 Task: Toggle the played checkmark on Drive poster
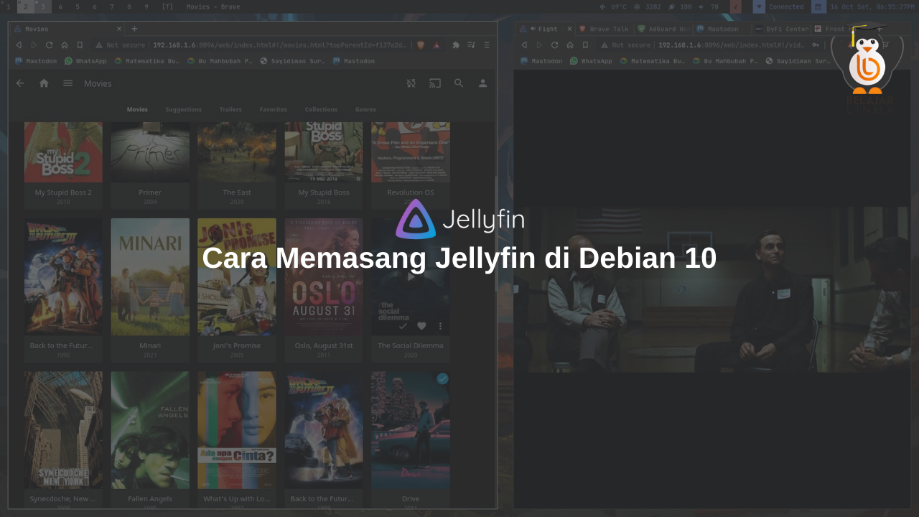click(443, 378)
